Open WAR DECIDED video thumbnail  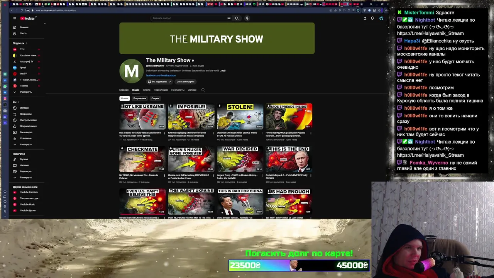click(240, 159)
